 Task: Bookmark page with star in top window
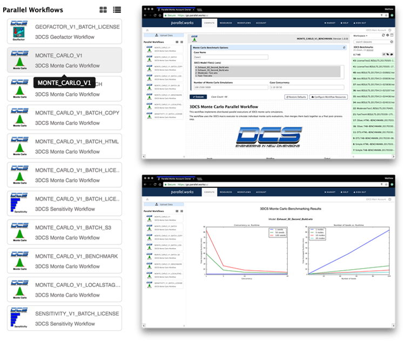387,15
